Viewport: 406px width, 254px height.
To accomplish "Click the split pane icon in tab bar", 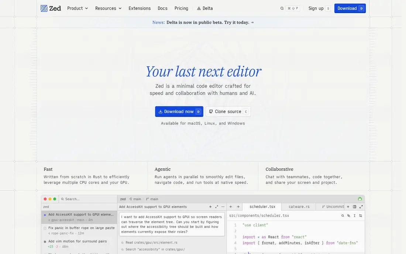I will coord(354,207).
